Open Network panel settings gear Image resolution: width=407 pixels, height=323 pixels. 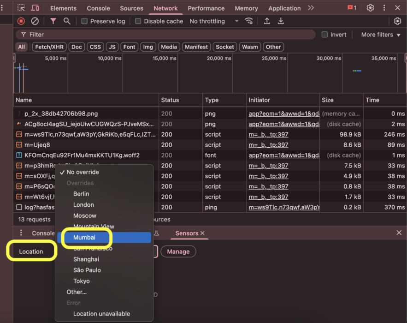[397, 21]
